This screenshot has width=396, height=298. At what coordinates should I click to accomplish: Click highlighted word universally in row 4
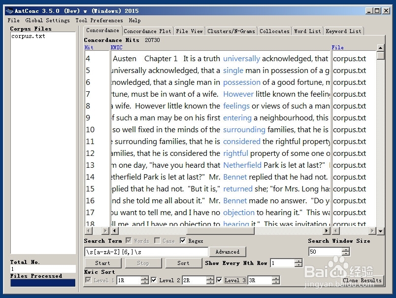241,59
